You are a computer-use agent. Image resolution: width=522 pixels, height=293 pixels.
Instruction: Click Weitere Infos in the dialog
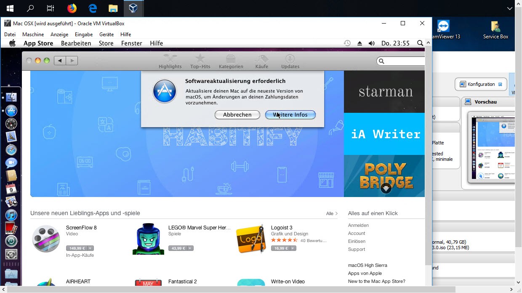[x=290, y=115]
